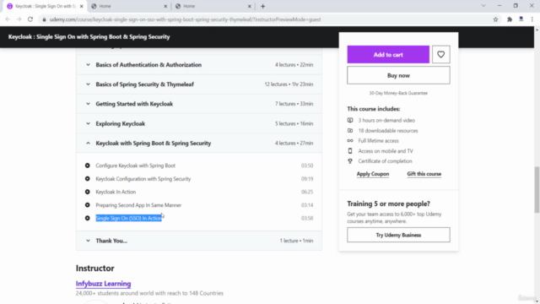Click the full lifetime access infinity icon
Image resolution: width=540 pixels, height=304 pixels.
[x=350, y=141]
